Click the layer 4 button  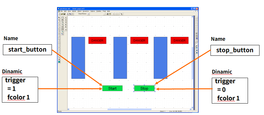66,25
